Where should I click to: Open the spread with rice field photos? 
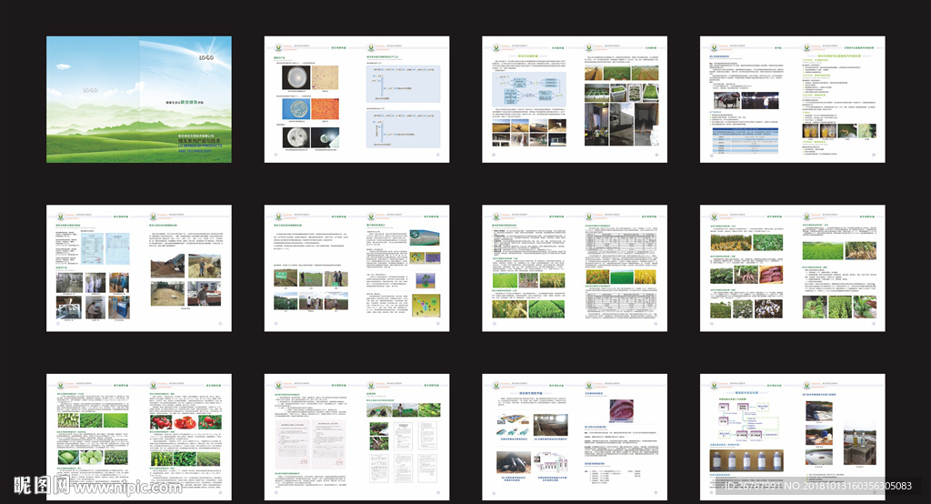[575, 268]
